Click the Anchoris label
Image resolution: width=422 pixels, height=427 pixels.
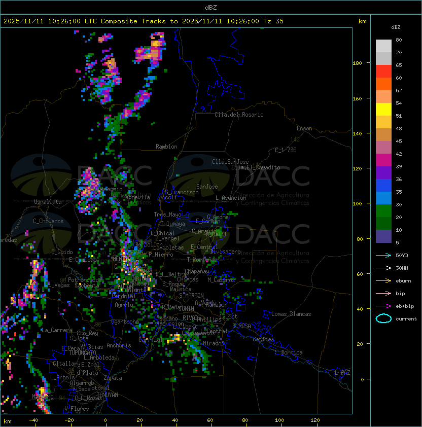click(x=119, y=345)
